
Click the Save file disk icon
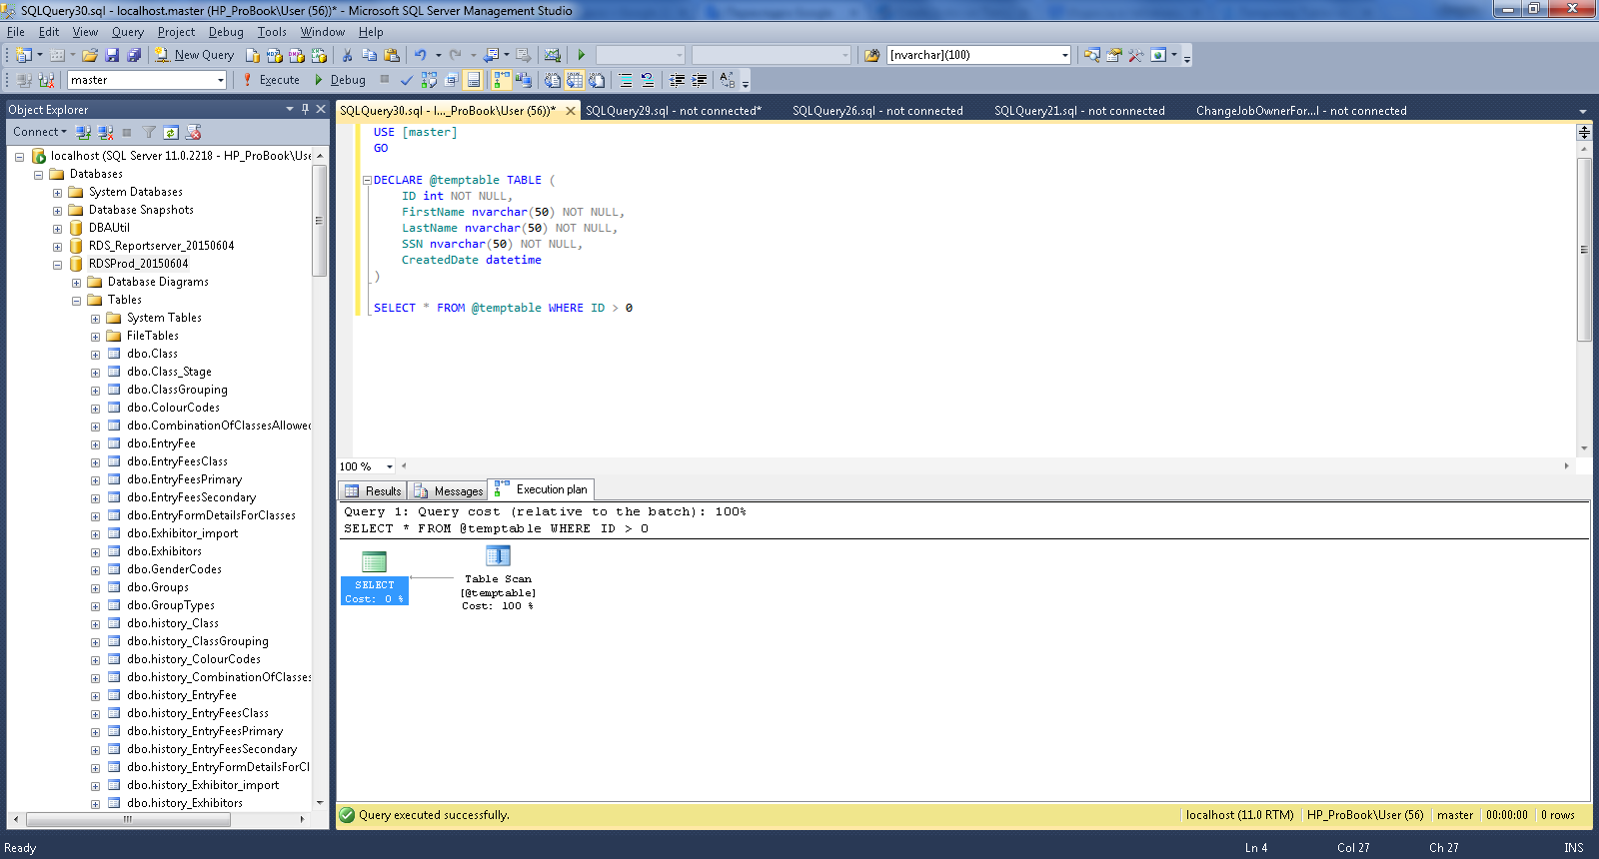112,55
